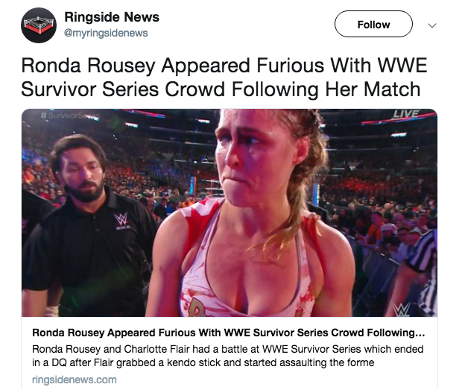Screen dimensions: 462x390
Task: Click the LIVE badge on the photo
Action: [405, 113]
